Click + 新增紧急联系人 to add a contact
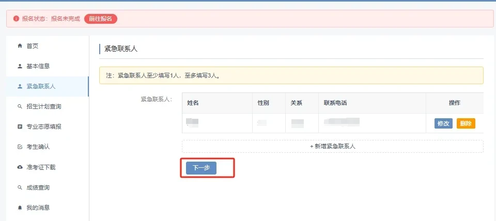496x221 pixels. [332, 146]
